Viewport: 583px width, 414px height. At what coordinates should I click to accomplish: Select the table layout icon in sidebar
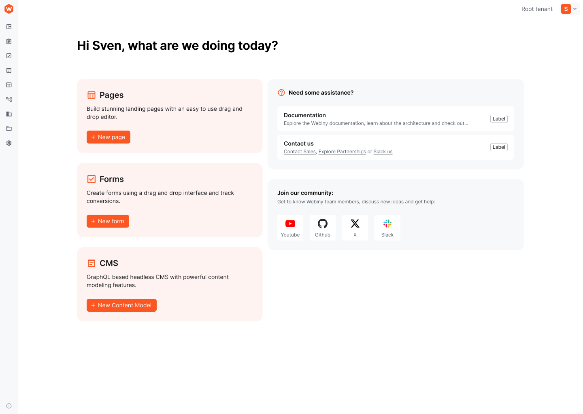click(x=9, y=85)
